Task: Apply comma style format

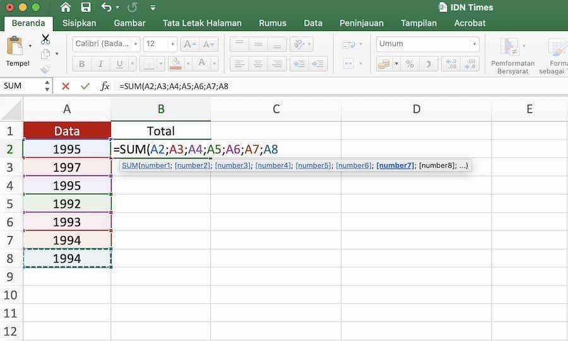Action: point(429,64)
